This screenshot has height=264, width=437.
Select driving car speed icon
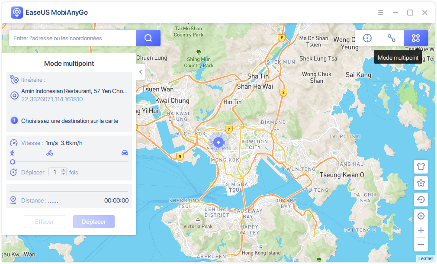click(x=125, y=153)
